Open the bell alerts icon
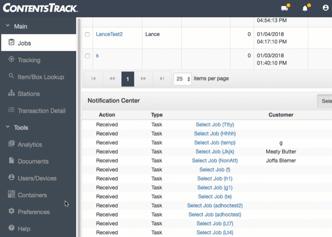Screen dimensions: 332x237 pyautogui.click(x=305, y=8)
